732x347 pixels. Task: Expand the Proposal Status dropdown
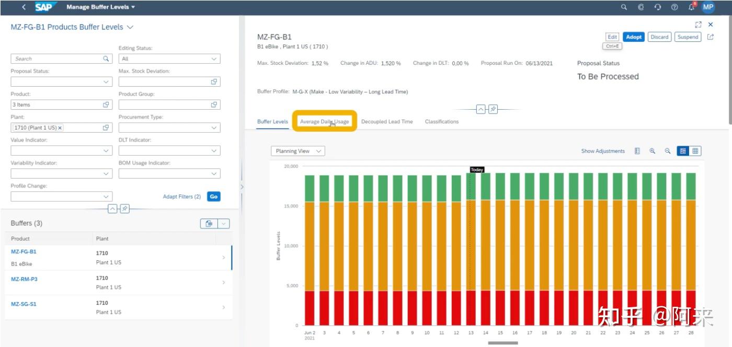click(x=62, y=82)
